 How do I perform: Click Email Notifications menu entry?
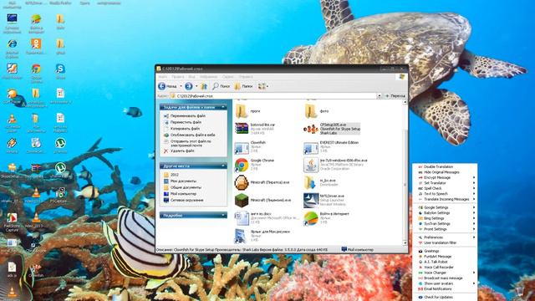tap(445, 289)
